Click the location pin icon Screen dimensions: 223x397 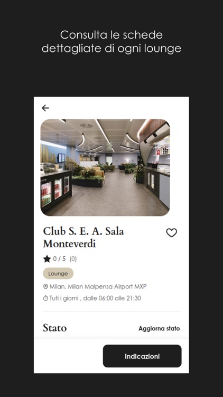coord(45,286)
